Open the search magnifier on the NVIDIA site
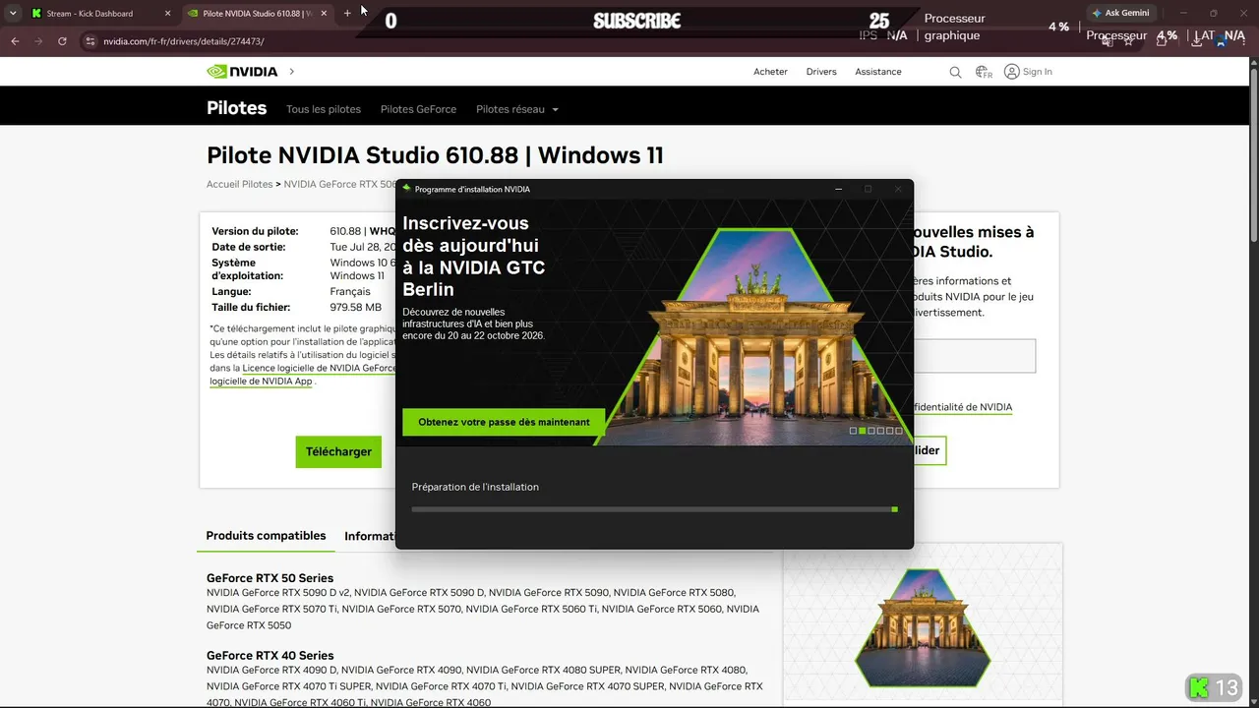The image size is (1259, 708). (x=955, y=72)
